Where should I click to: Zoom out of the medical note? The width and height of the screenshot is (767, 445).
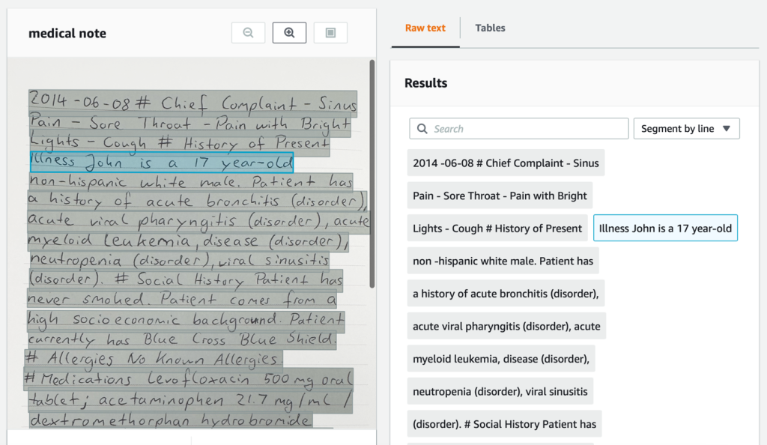[x=248, y=32]
